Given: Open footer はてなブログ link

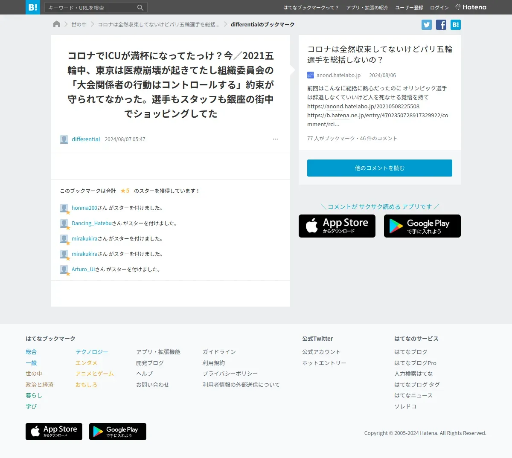Looking at the screenshot, I should (x=411, y=352).
